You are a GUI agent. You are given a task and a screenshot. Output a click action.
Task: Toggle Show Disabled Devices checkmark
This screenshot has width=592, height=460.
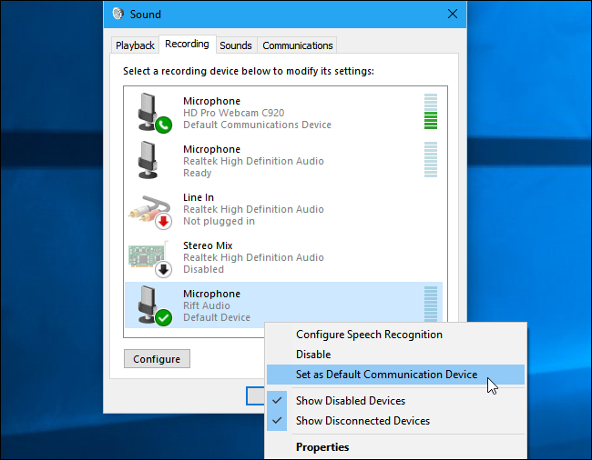click(350, 401)
